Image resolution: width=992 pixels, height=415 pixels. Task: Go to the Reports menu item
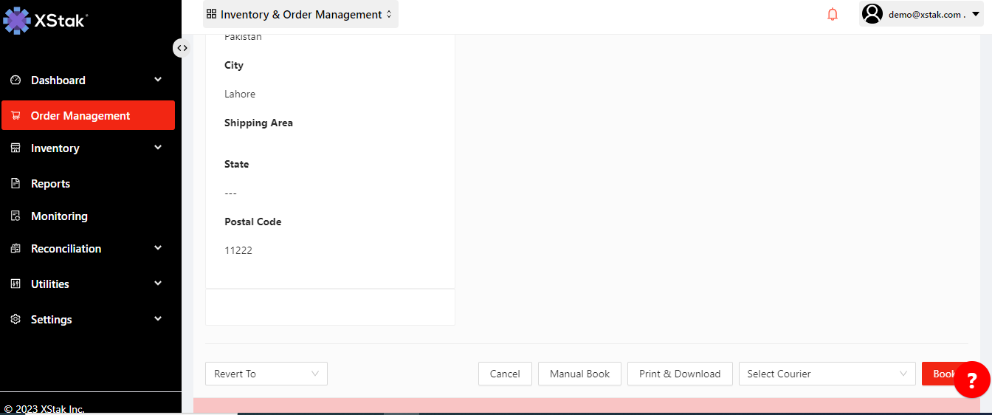click(50, 184)
